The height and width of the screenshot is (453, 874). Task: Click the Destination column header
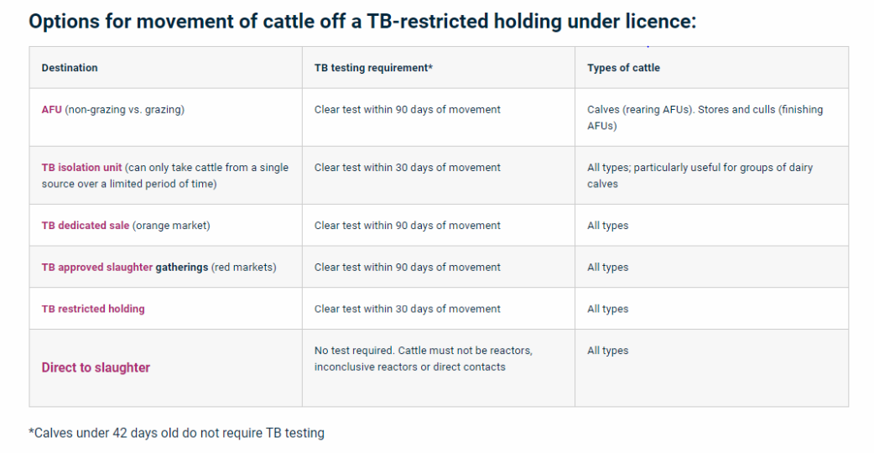pos(70,68)
